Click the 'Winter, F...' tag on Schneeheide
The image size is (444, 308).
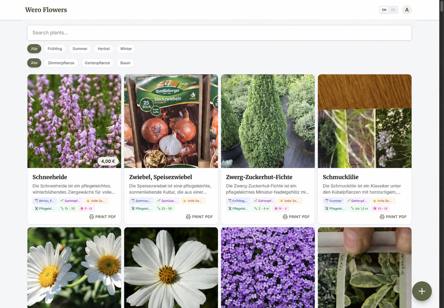click(45, 201)
